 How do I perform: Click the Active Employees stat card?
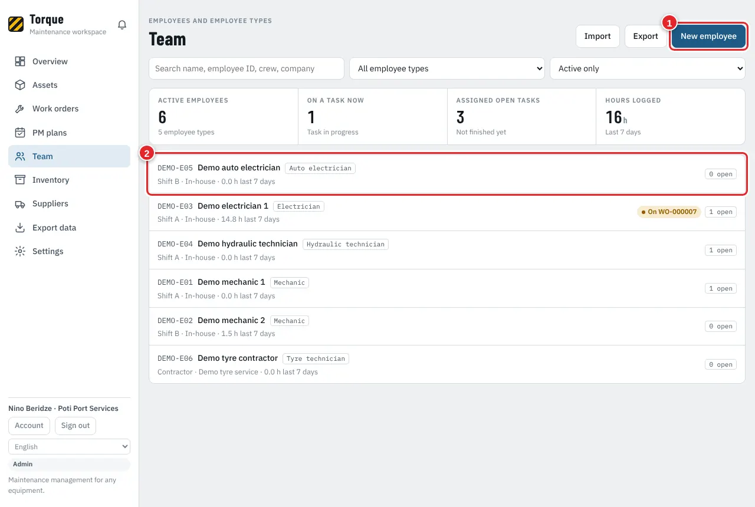pyautogui.click(x=224, y=117)
